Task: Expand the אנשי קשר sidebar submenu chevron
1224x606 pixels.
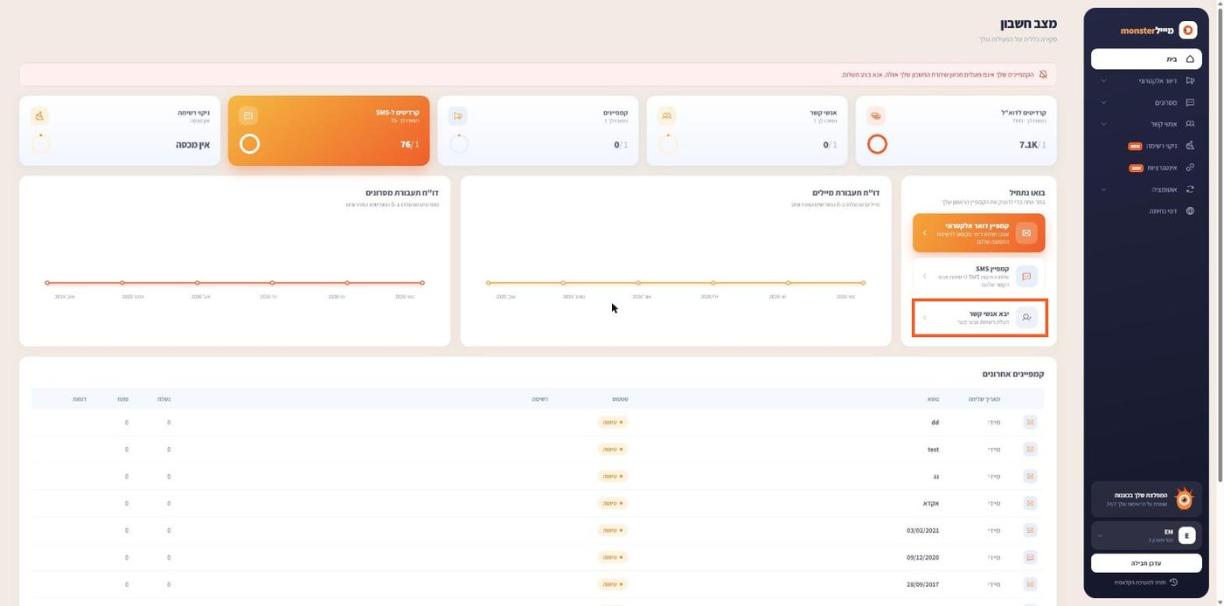Action: click(1103, 124)
